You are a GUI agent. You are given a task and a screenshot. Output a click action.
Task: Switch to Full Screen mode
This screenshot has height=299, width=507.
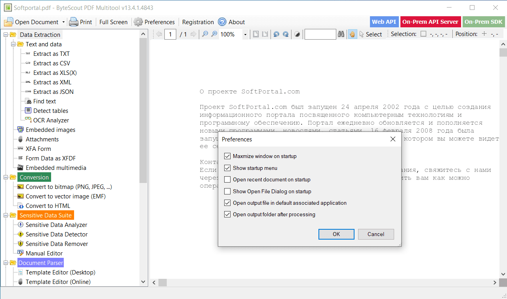[113, 22]
